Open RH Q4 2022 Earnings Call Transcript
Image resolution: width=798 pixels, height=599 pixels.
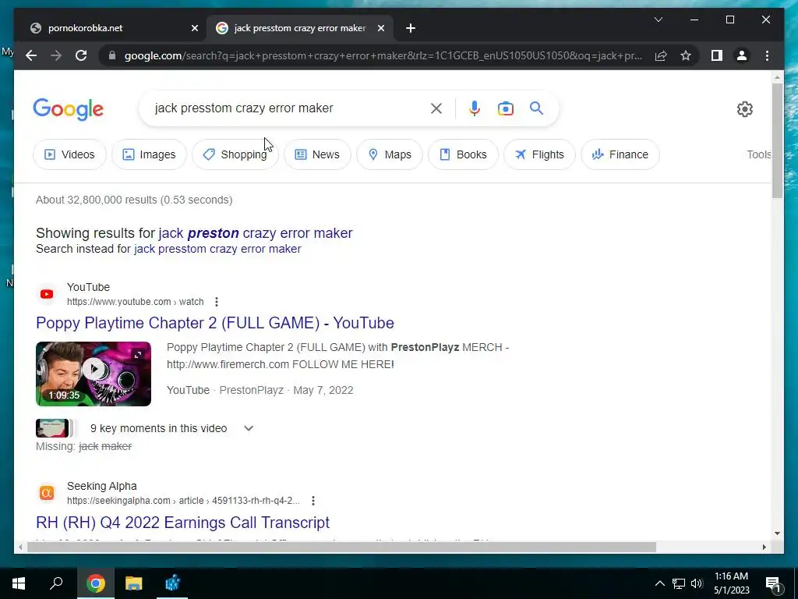tap(182, 523)
